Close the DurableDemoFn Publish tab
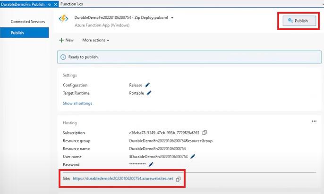This screenshot has height=194, width=324. [x=55, y=4]
